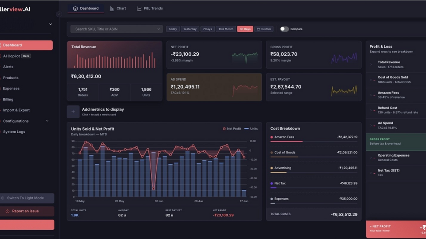Open the Custom date range picker
Image resolution: width=426 pixels, height=239 pixels.
coord(264,29)
